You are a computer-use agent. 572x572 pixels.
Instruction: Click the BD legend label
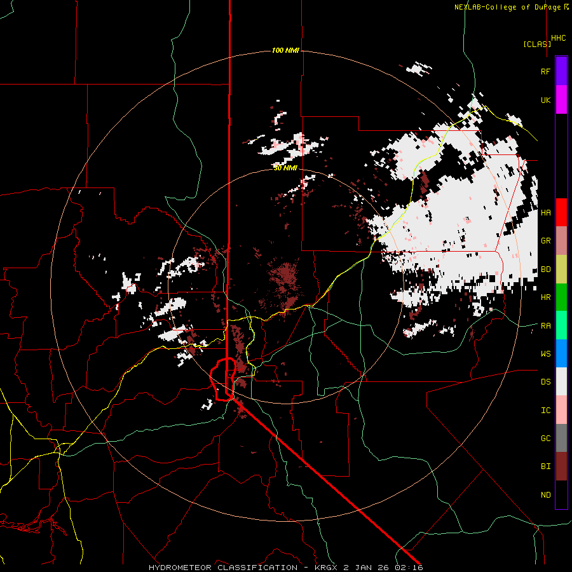tap(545, 269)
